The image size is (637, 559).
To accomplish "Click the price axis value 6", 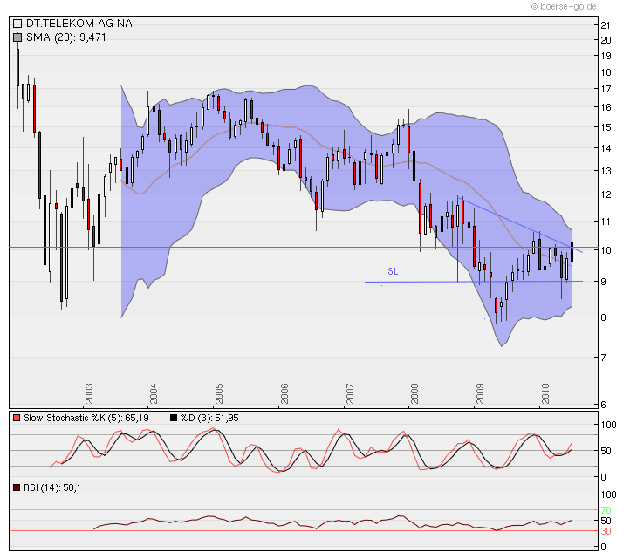I will point(602,404).
